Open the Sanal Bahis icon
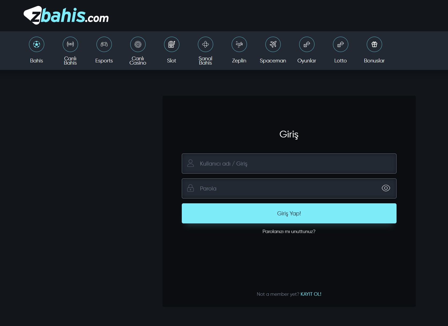 (205, 44)
